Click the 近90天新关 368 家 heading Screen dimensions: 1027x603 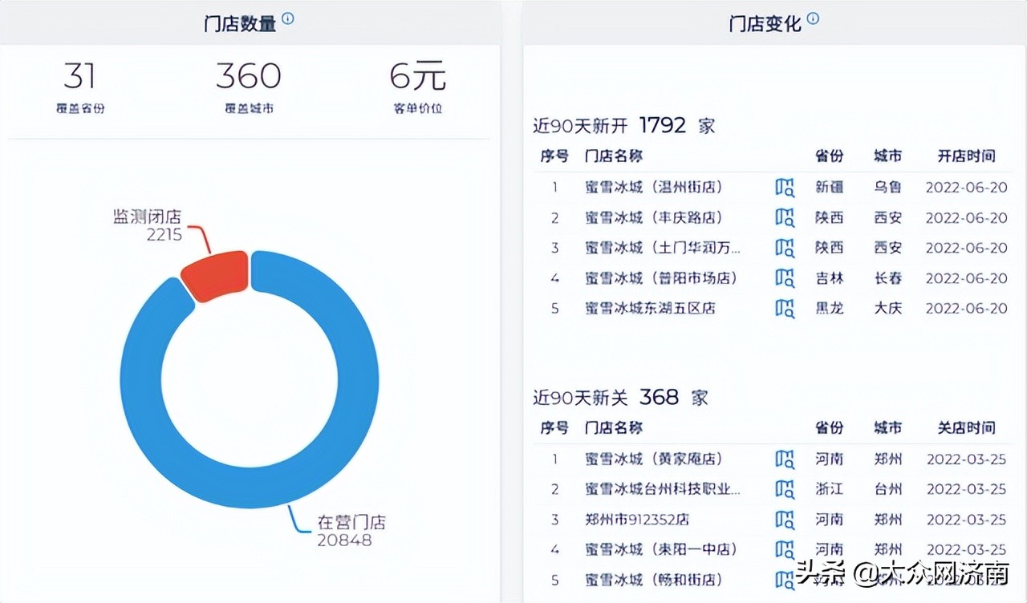point(621,398)
